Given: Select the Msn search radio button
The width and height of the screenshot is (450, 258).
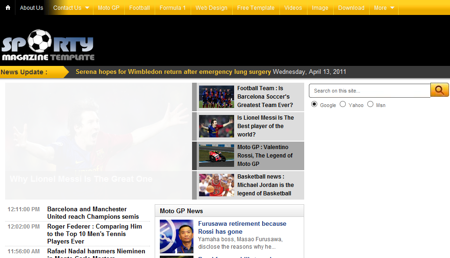Looking at the screenshot, I should 371,104.
